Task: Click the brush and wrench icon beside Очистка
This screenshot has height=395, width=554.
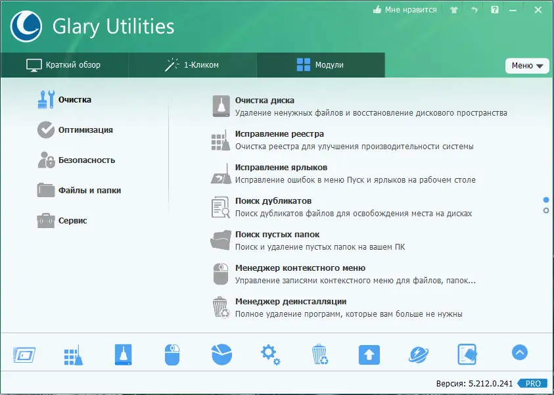Action: pos(46,100)
